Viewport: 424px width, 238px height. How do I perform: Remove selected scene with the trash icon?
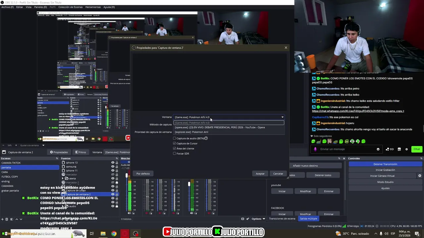7,219
